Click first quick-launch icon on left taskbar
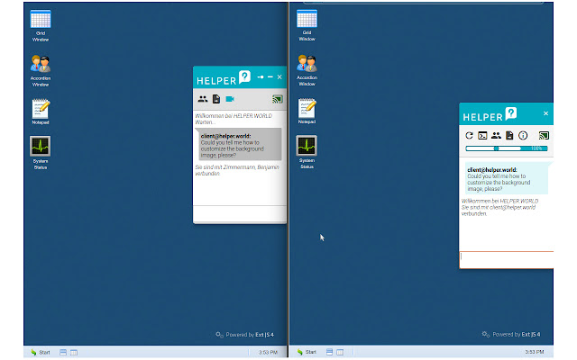This screenshot has width=577, height=360. coord(63,352)
